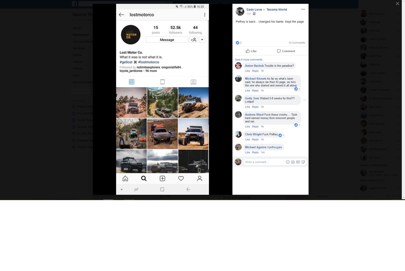Click the #getlost hashtag in the bio
Image resolution: width=405 pixels, height=271 pixels.
[x=126, y=62]
